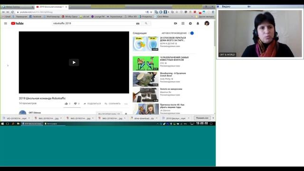Open Золото из микросхем video thumbnail
Viewport: 304px width, 171px height.
click(x=146, y=95)
